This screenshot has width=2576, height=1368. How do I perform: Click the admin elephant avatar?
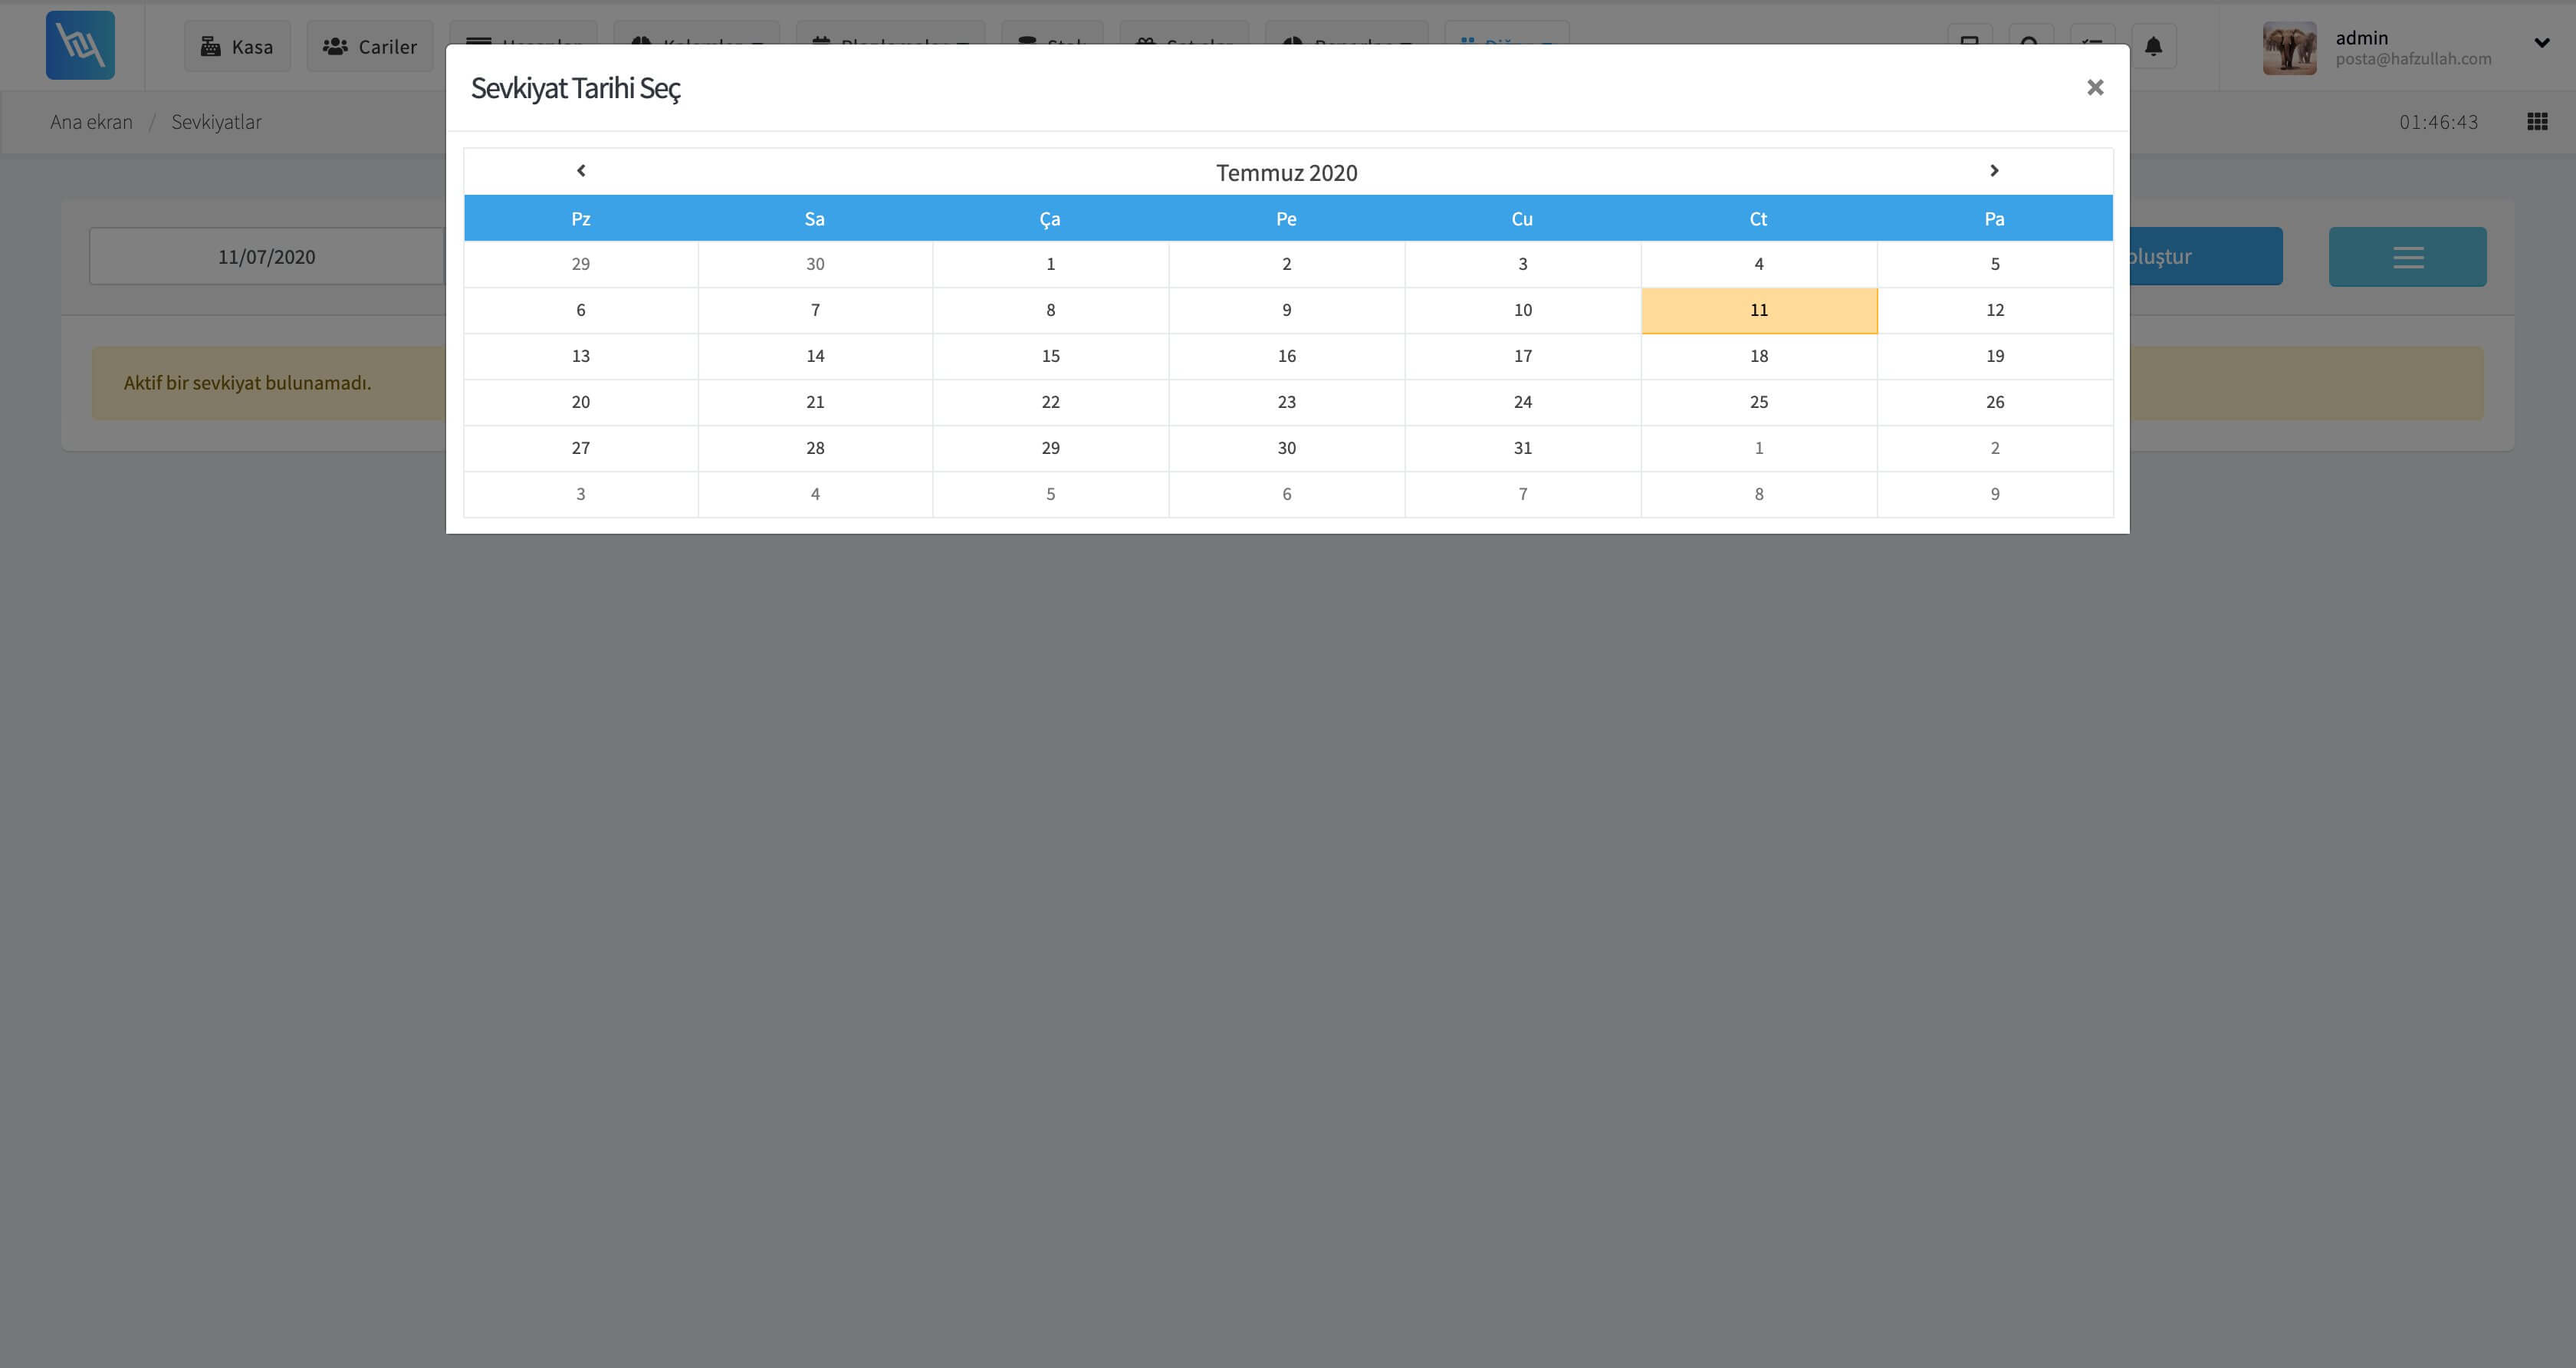coord(2289,48)
